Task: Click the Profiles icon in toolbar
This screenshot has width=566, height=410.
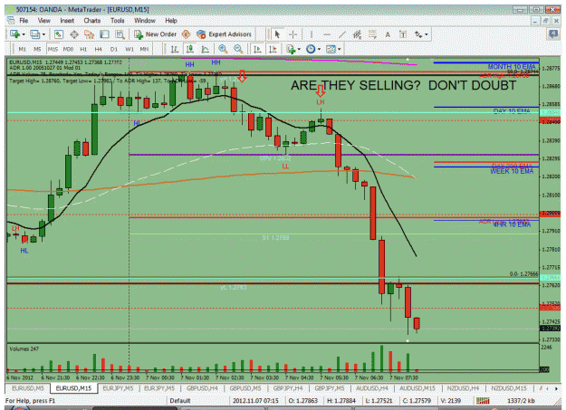Action: 35,34
